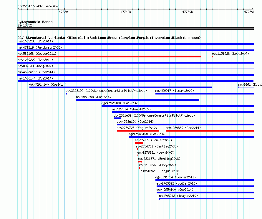262x219 pixels.
Task: Select the nsv508743 (Teague2010) label
Action: pos(178,196)
